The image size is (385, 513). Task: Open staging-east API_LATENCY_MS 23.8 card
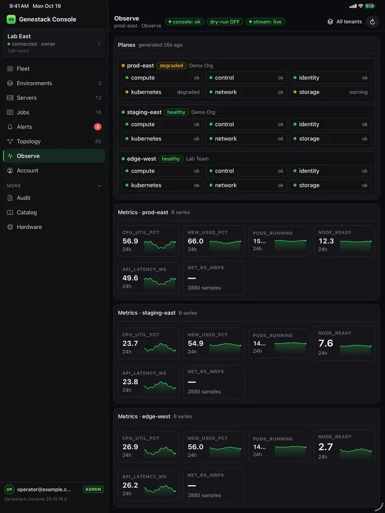[x=148, y=382]
